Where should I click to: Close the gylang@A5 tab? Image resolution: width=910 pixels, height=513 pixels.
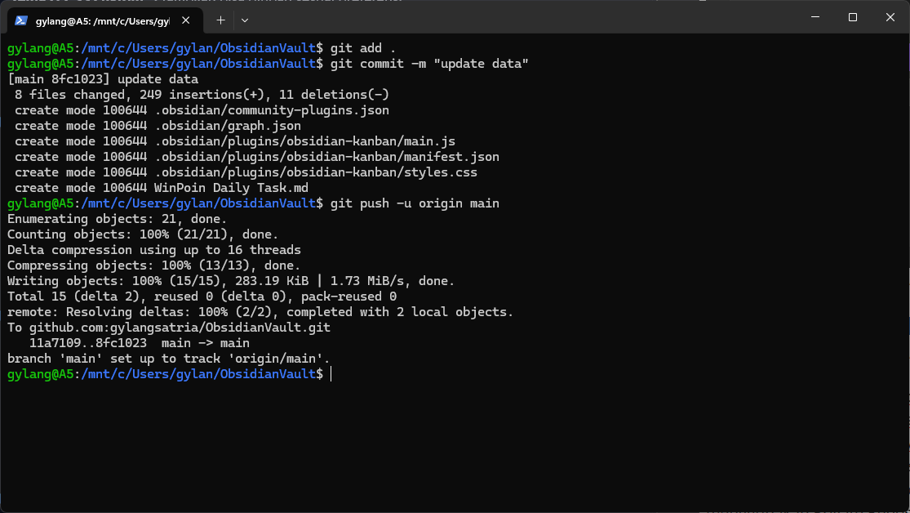click(x=189, y=20)
